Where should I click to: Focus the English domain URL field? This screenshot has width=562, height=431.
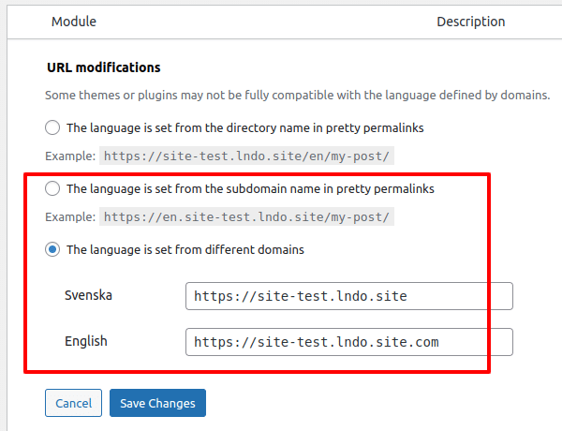point(349,342)
